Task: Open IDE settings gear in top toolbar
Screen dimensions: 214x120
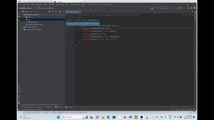Action: coord(191,8)
